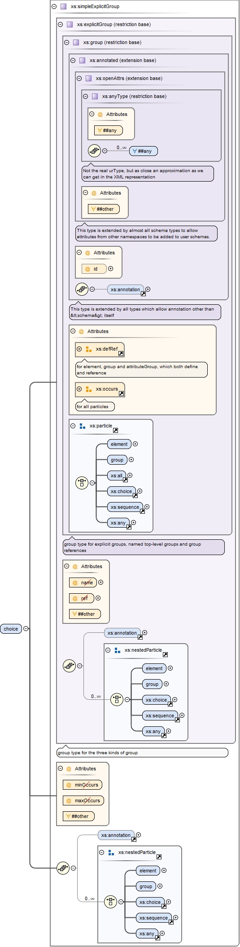Screen dimensions: 240x947
Task: Expand the xs:defRef attribute group
Action: (79, 349)
